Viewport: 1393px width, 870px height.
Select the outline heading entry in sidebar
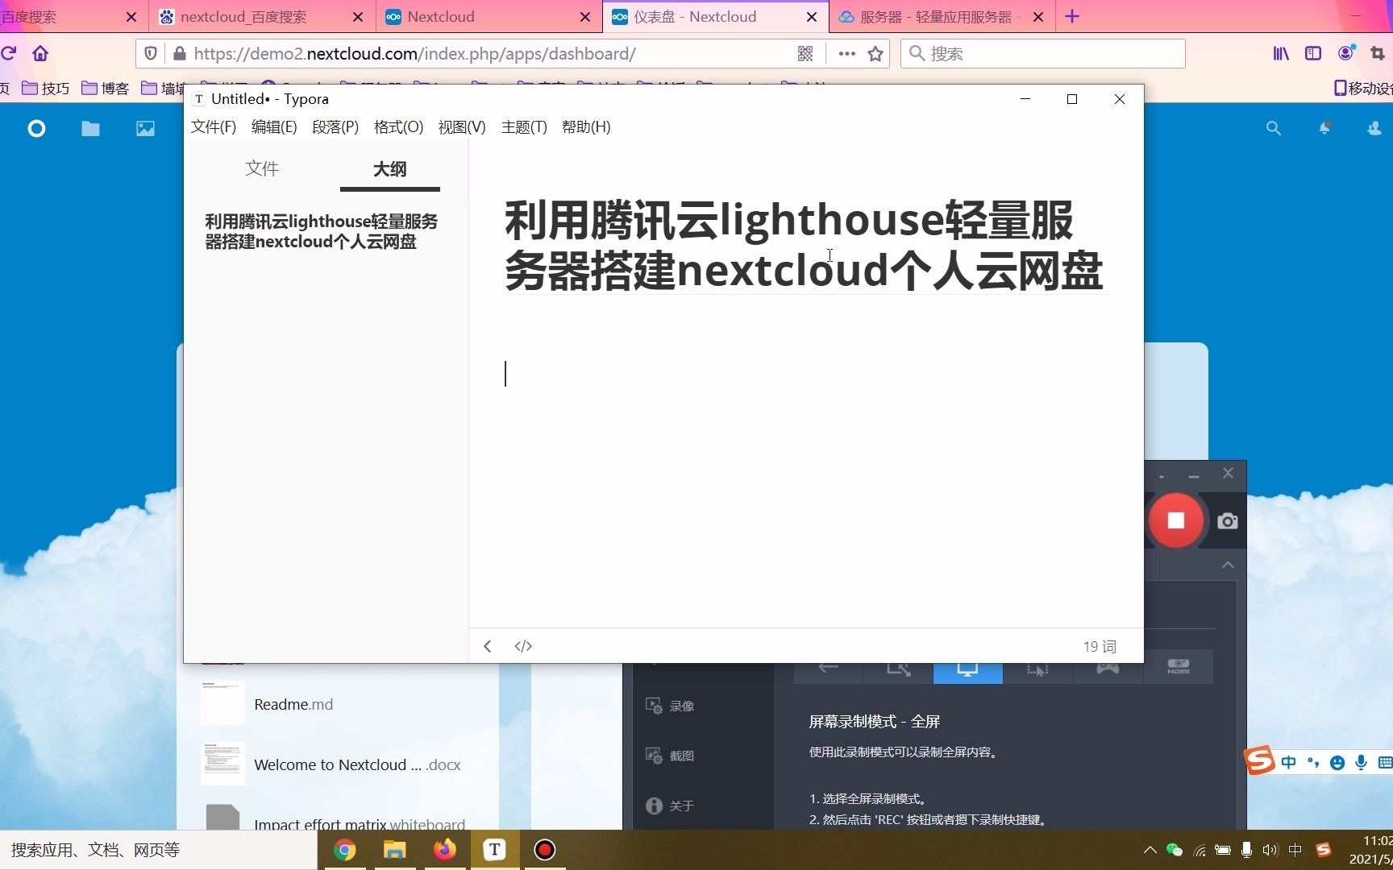click(321, 232)
